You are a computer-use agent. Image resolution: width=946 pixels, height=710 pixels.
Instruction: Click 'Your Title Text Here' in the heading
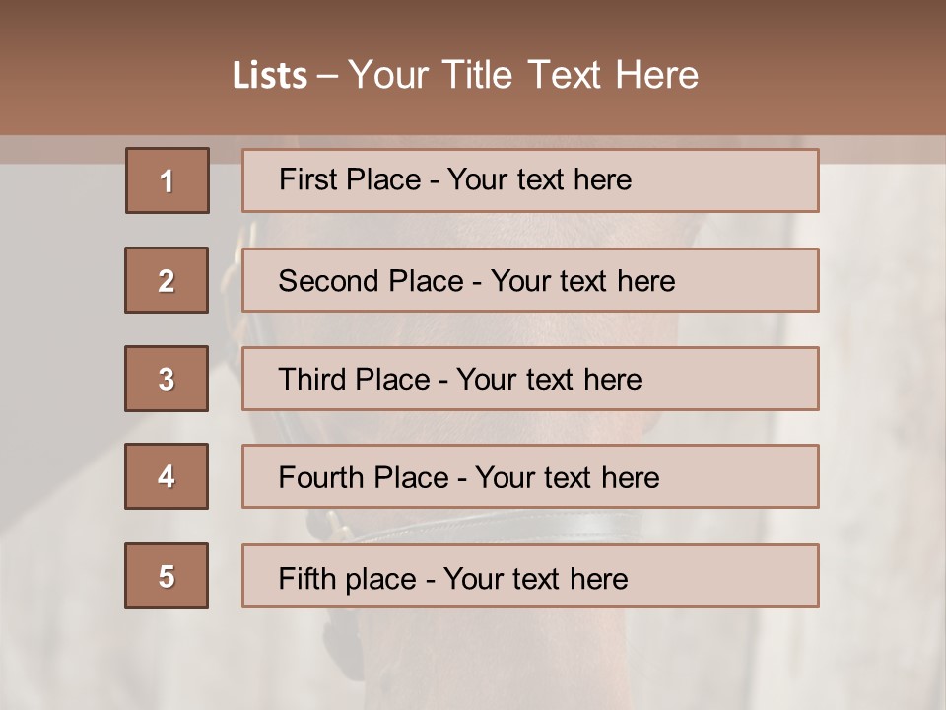(x=523, y=75)
